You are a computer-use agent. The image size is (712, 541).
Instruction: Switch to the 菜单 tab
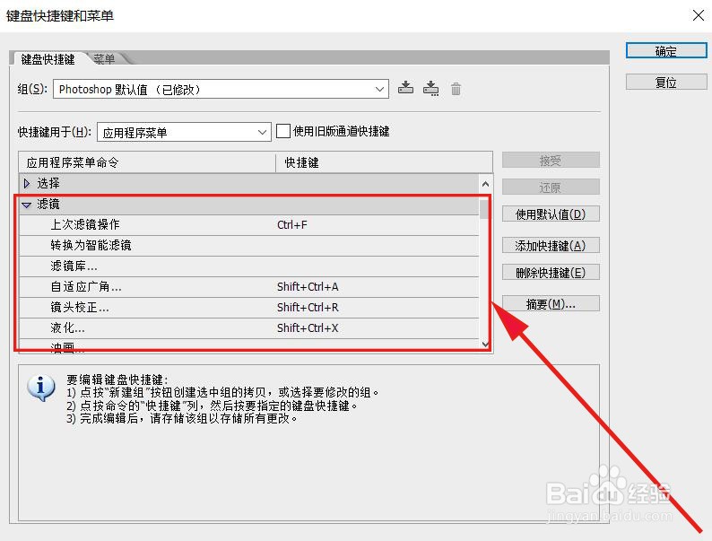pyautogui.click(x=104, y=58)
